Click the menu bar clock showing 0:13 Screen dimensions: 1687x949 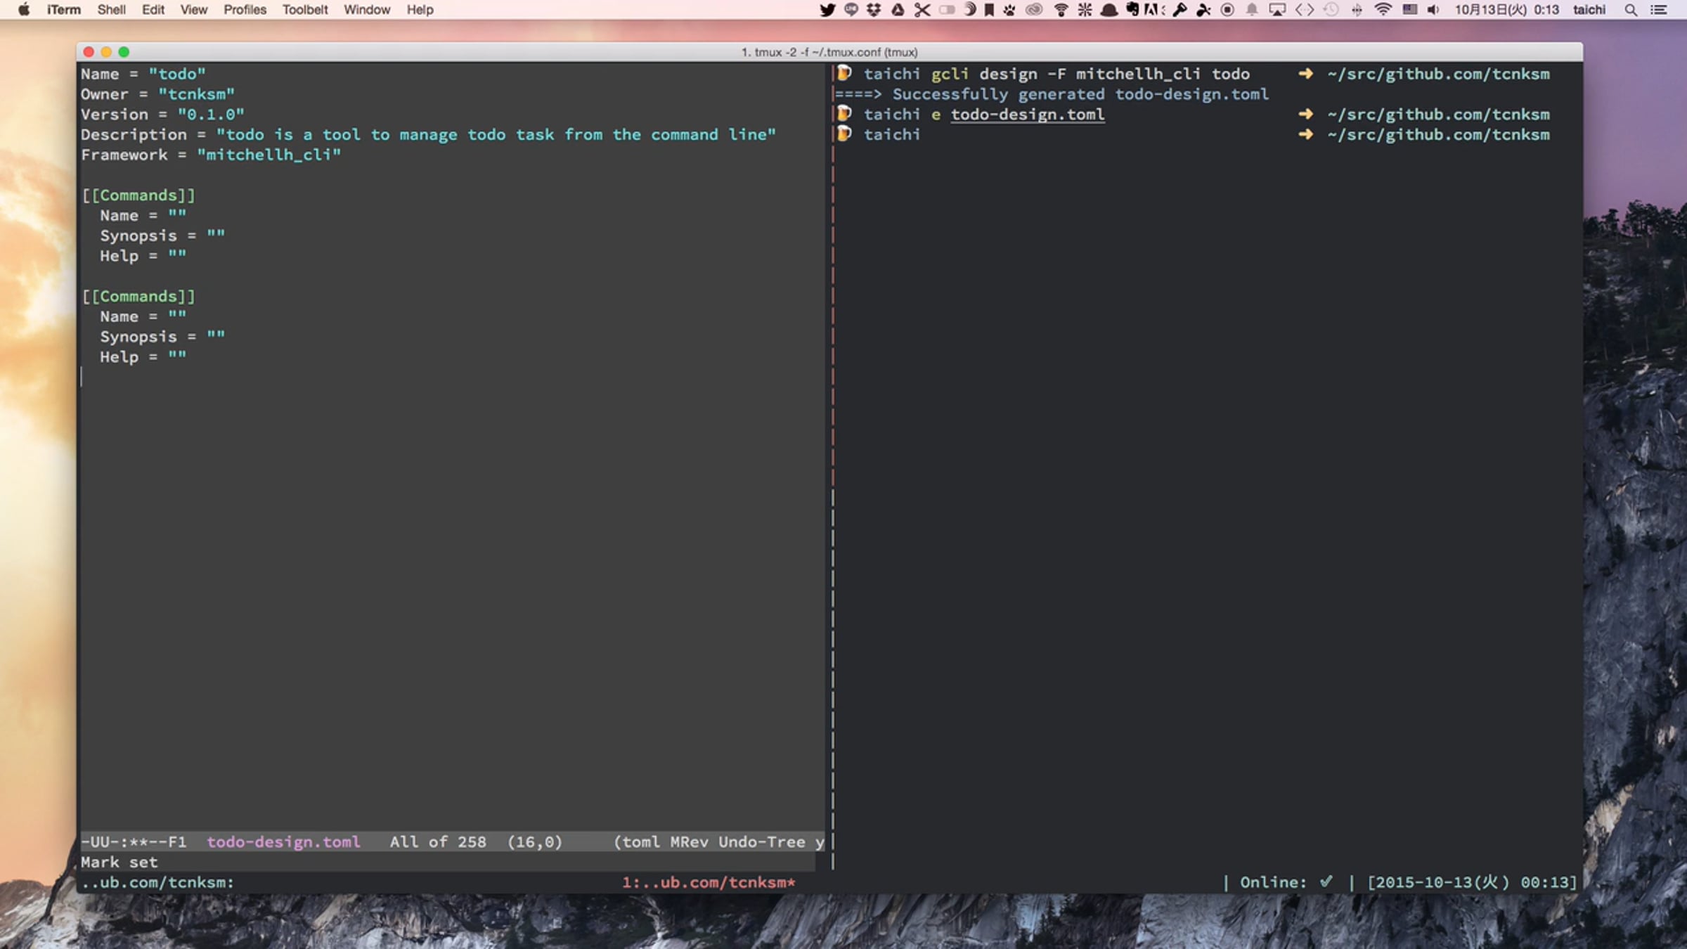[1506, 10]
